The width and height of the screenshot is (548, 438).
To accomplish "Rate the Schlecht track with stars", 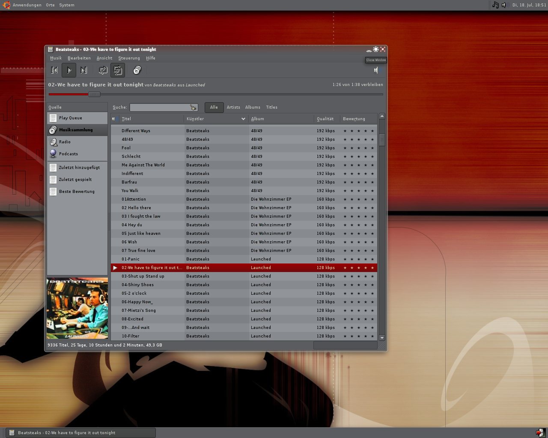I will tap(359, 157).
